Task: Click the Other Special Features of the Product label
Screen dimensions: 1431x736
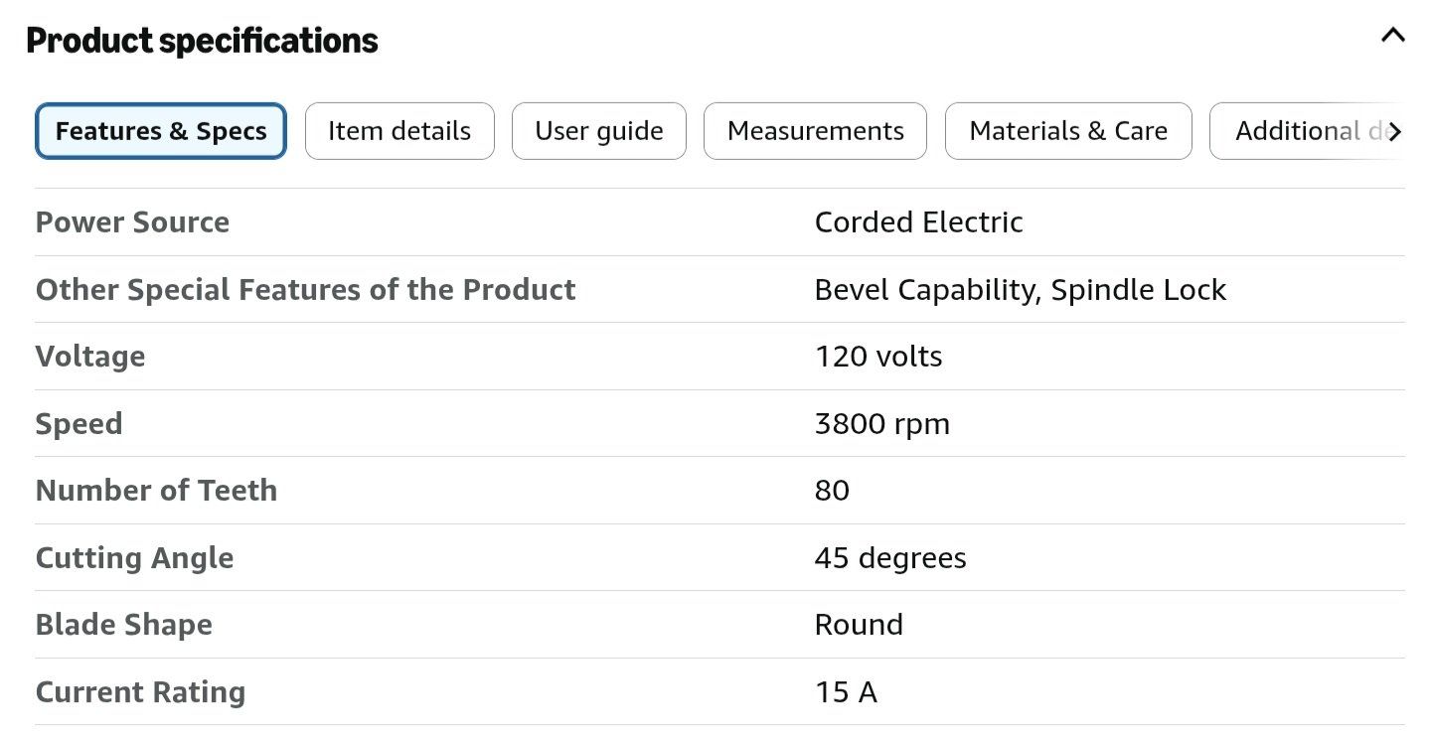Action: coord(306,290)
